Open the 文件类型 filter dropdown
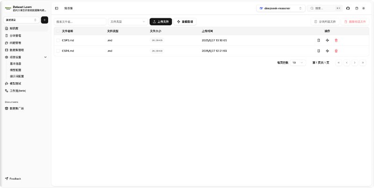 [x=128, y=22]
